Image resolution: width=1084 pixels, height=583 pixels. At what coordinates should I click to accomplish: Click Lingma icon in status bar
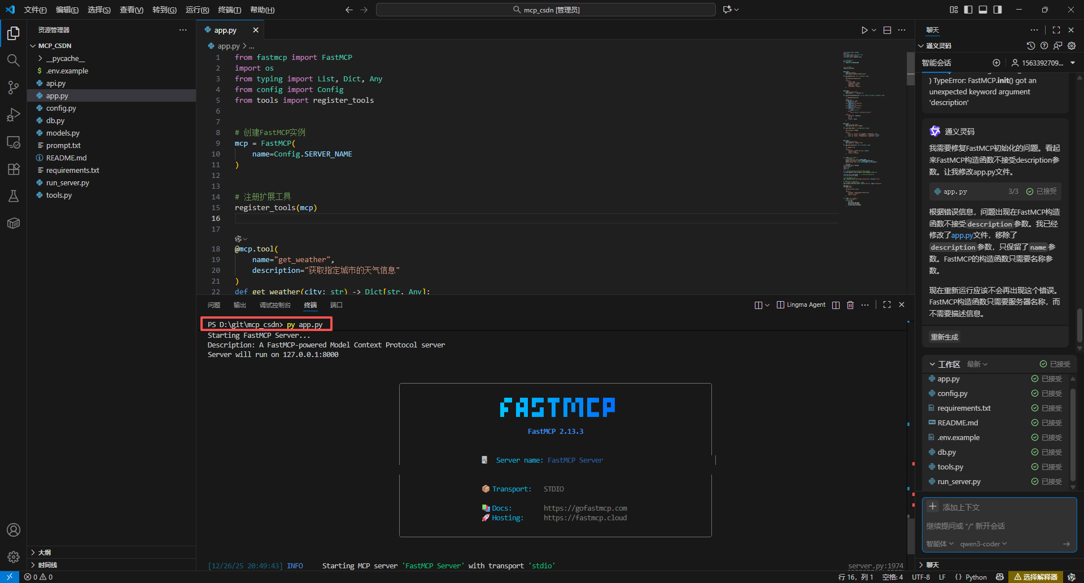1072,577
